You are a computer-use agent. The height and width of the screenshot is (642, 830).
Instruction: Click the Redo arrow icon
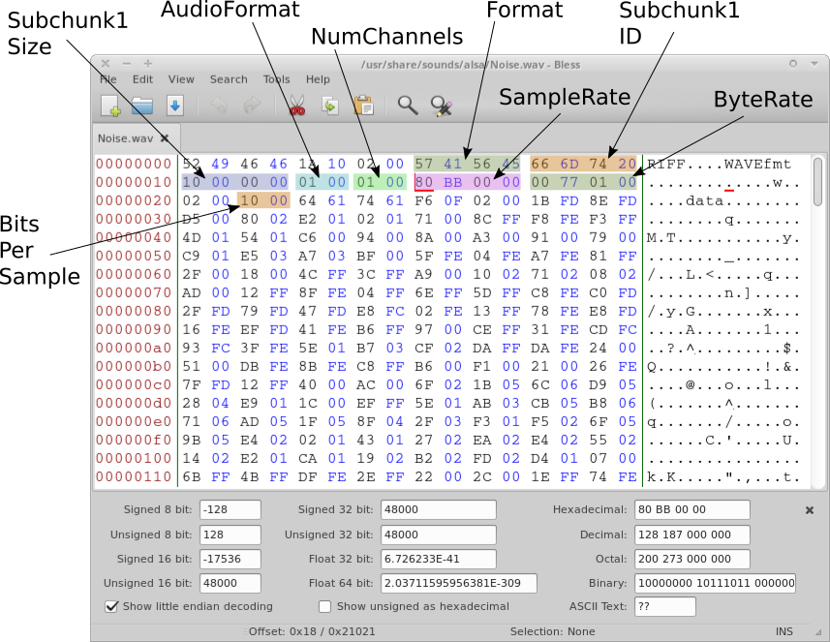click(252, 107)
